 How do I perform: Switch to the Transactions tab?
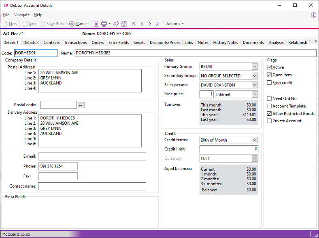click(75, 42)
